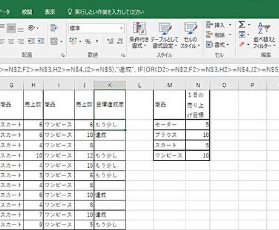Open the 数値 dialog launcher
This screenshot has height=230, width=279.
pos(123,55)
